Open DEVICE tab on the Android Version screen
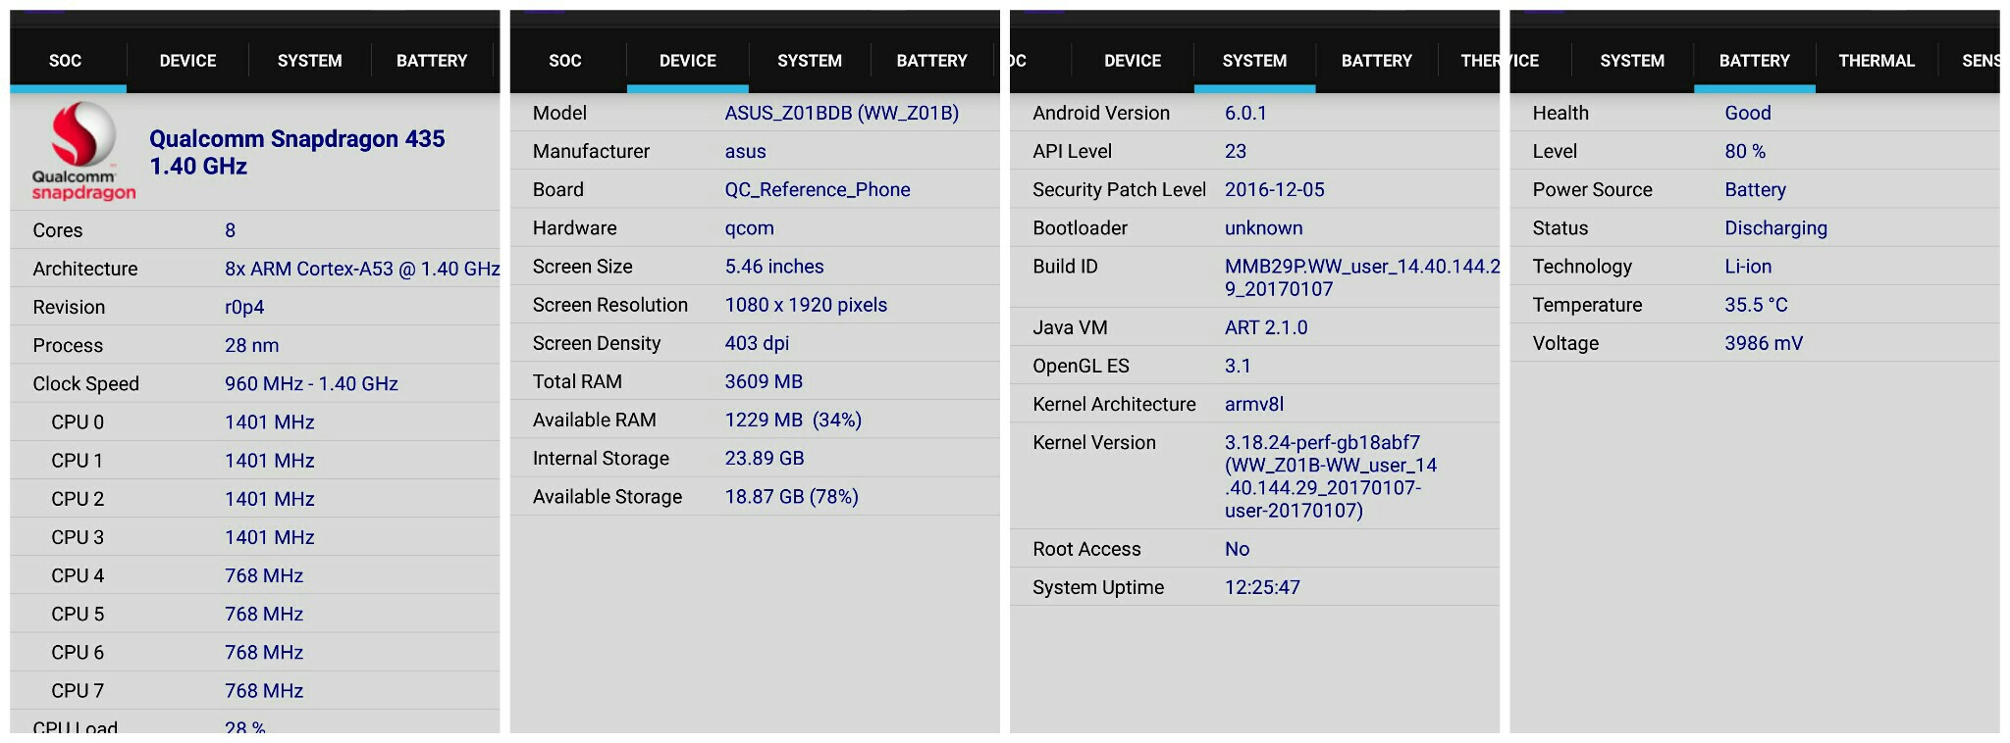The image size is (2010, 743). (1133, 61)
